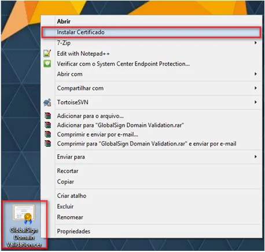Open the Enviar para entry
The image size is (265, 252).
(152, 157)
